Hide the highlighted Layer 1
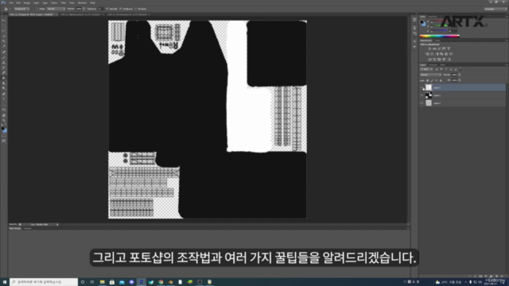The height and width of the screenshot is (286, 509). 422,87
